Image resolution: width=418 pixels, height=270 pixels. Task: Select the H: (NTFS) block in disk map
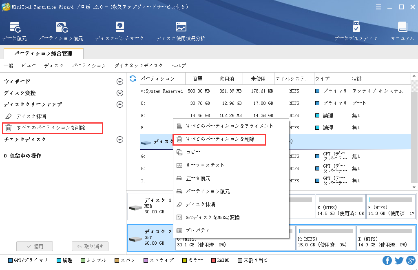click(x=326, y=238)
